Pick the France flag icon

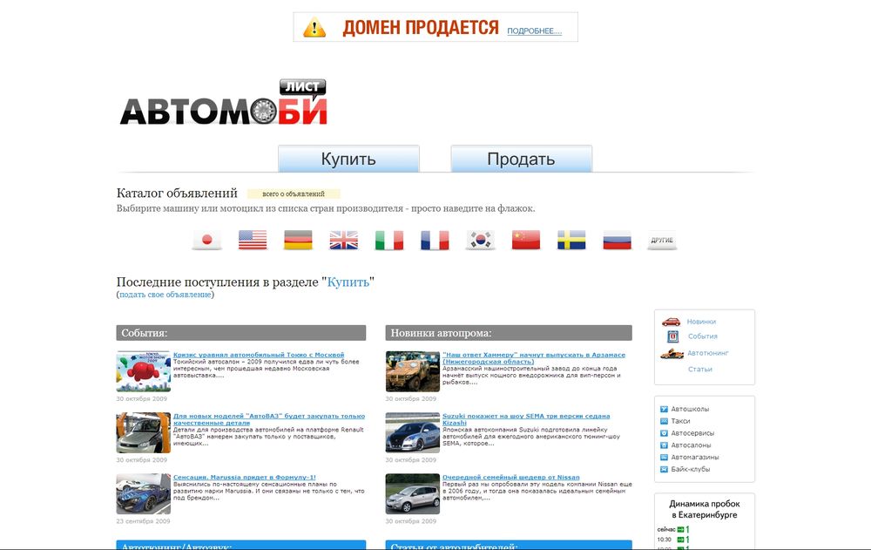coord(435,241)
